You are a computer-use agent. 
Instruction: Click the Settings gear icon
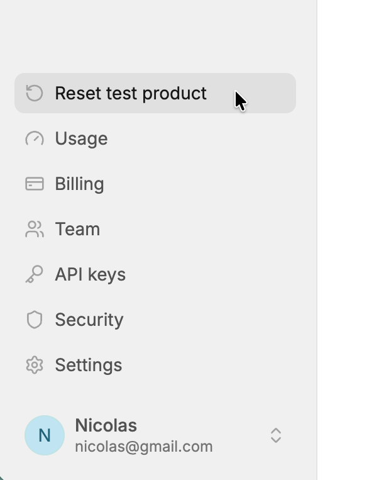tap(34, 365)
